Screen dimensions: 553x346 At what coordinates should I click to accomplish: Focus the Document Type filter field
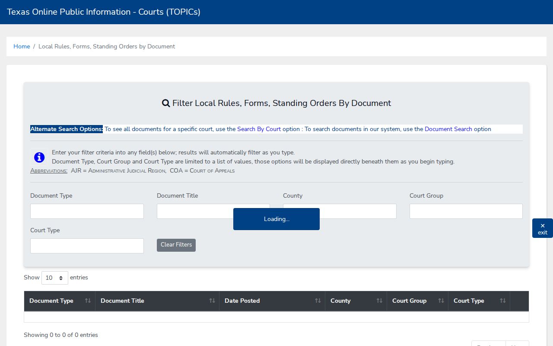(87, 211)
